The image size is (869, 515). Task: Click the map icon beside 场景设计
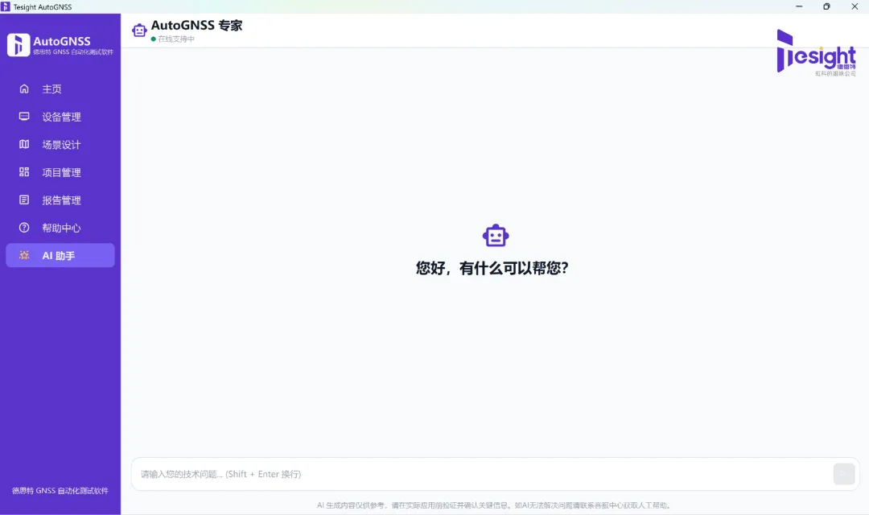pyautogui.click(x=24, y=144)
